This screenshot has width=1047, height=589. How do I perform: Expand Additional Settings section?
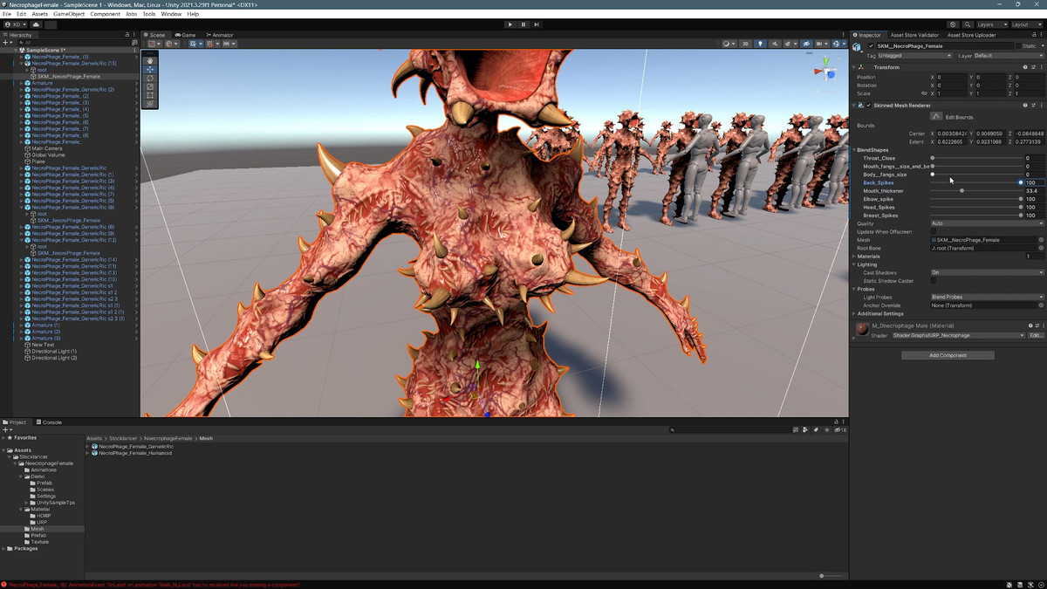[x=879, y=313]
